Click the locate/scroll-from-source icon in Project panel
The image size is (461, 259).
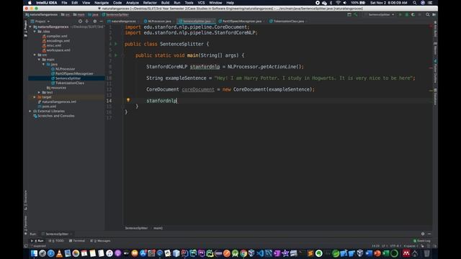point(80,21)
